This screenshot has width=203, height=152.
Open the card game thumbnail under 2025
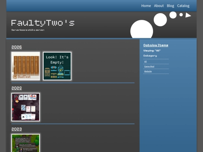(26, 107)
